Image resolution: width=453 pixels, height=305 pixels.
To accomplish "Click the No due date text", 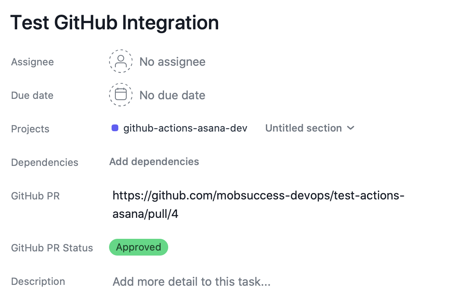I will (x=172, y=95).
